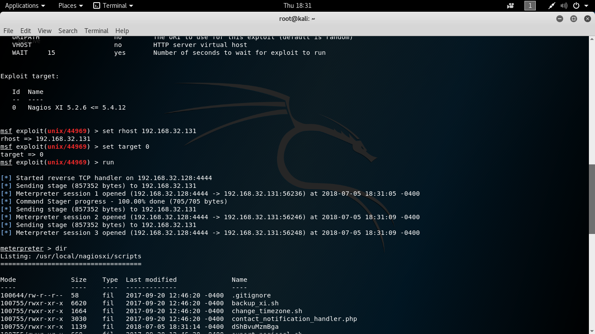
Task: Open the File menu
Action: click(x=8, y=31)
